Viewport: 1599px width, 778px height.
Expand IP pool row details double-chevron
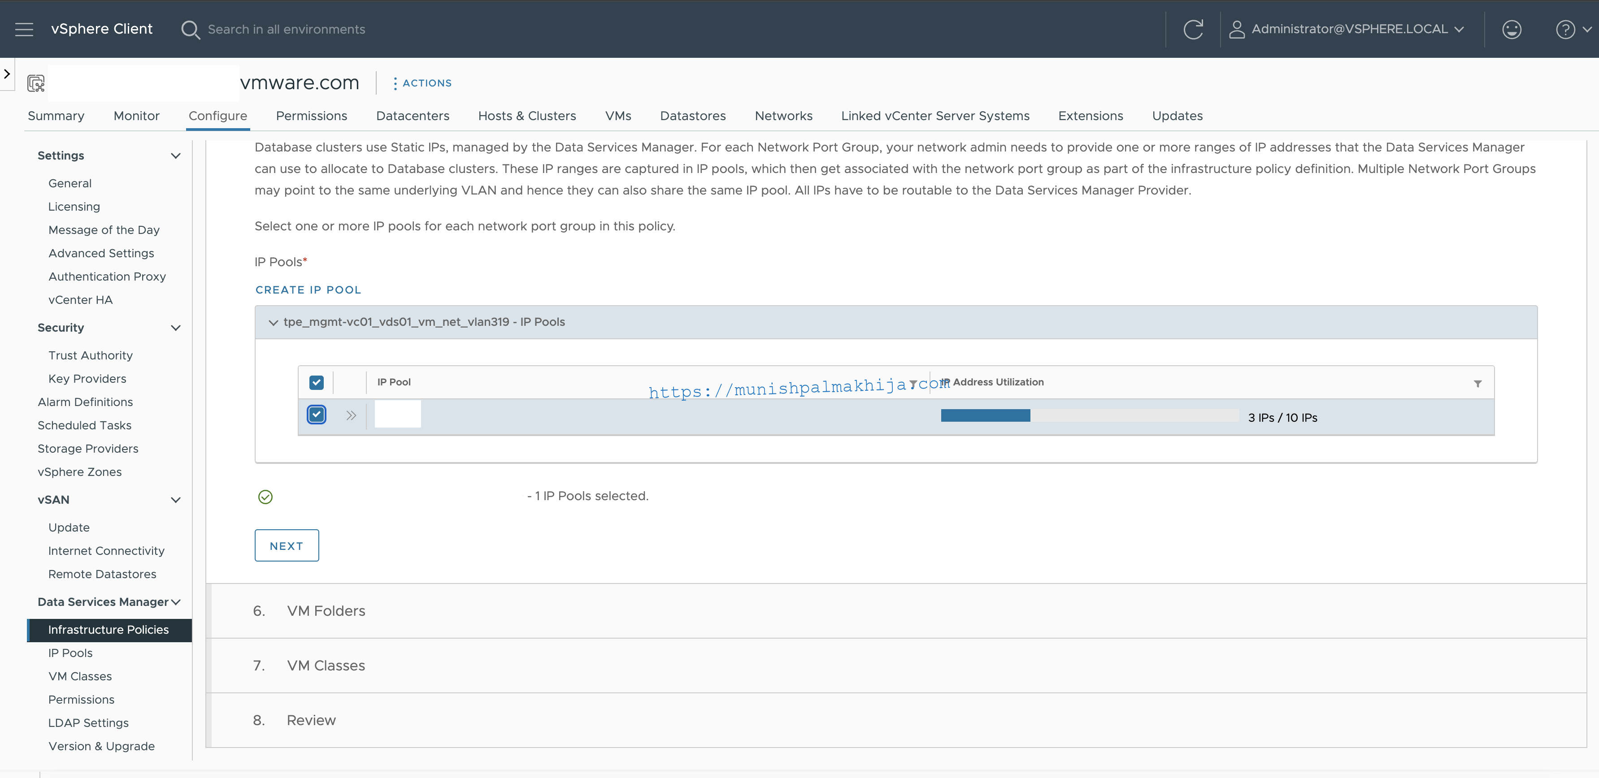tap(352, 416)
